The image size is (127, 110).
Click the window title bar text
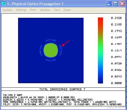point(35,4)
